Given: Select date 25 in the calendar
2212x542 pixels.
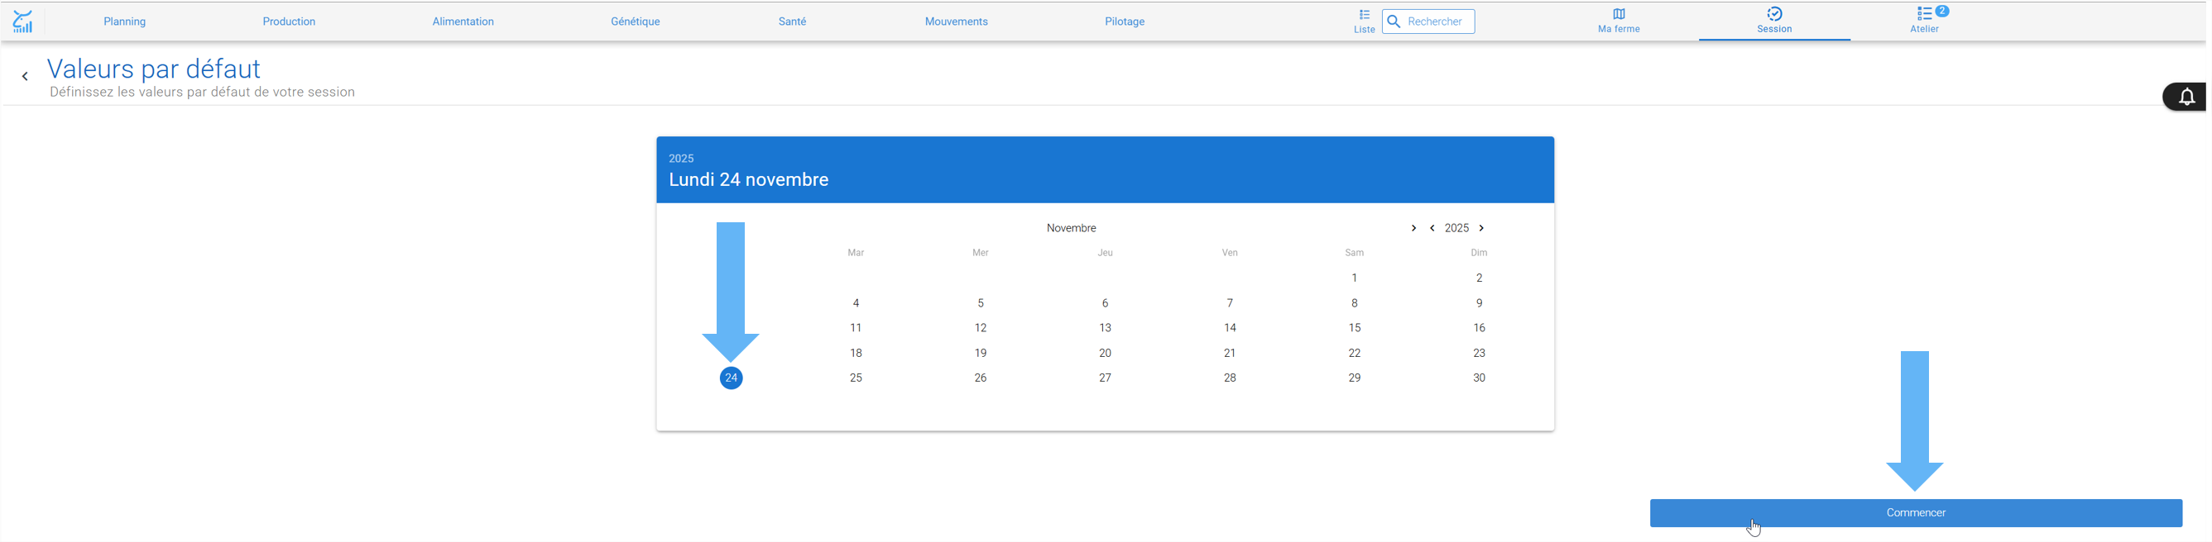Looking at the screenshot, I should coord(856,378).
